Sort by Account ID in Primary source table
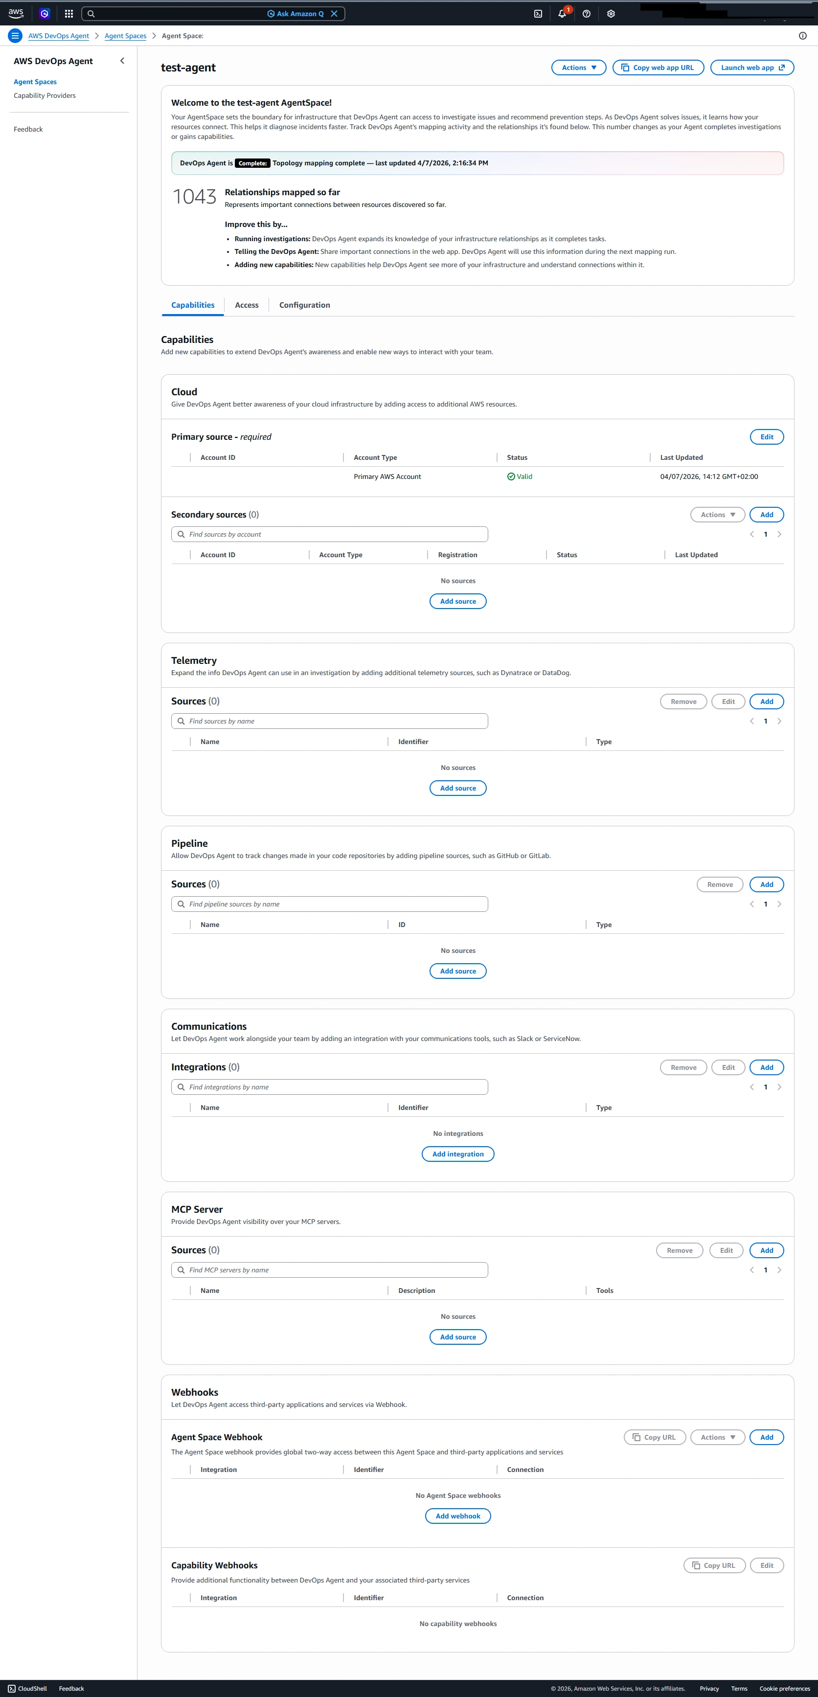The image size is (818, 1697). point(217,457)
